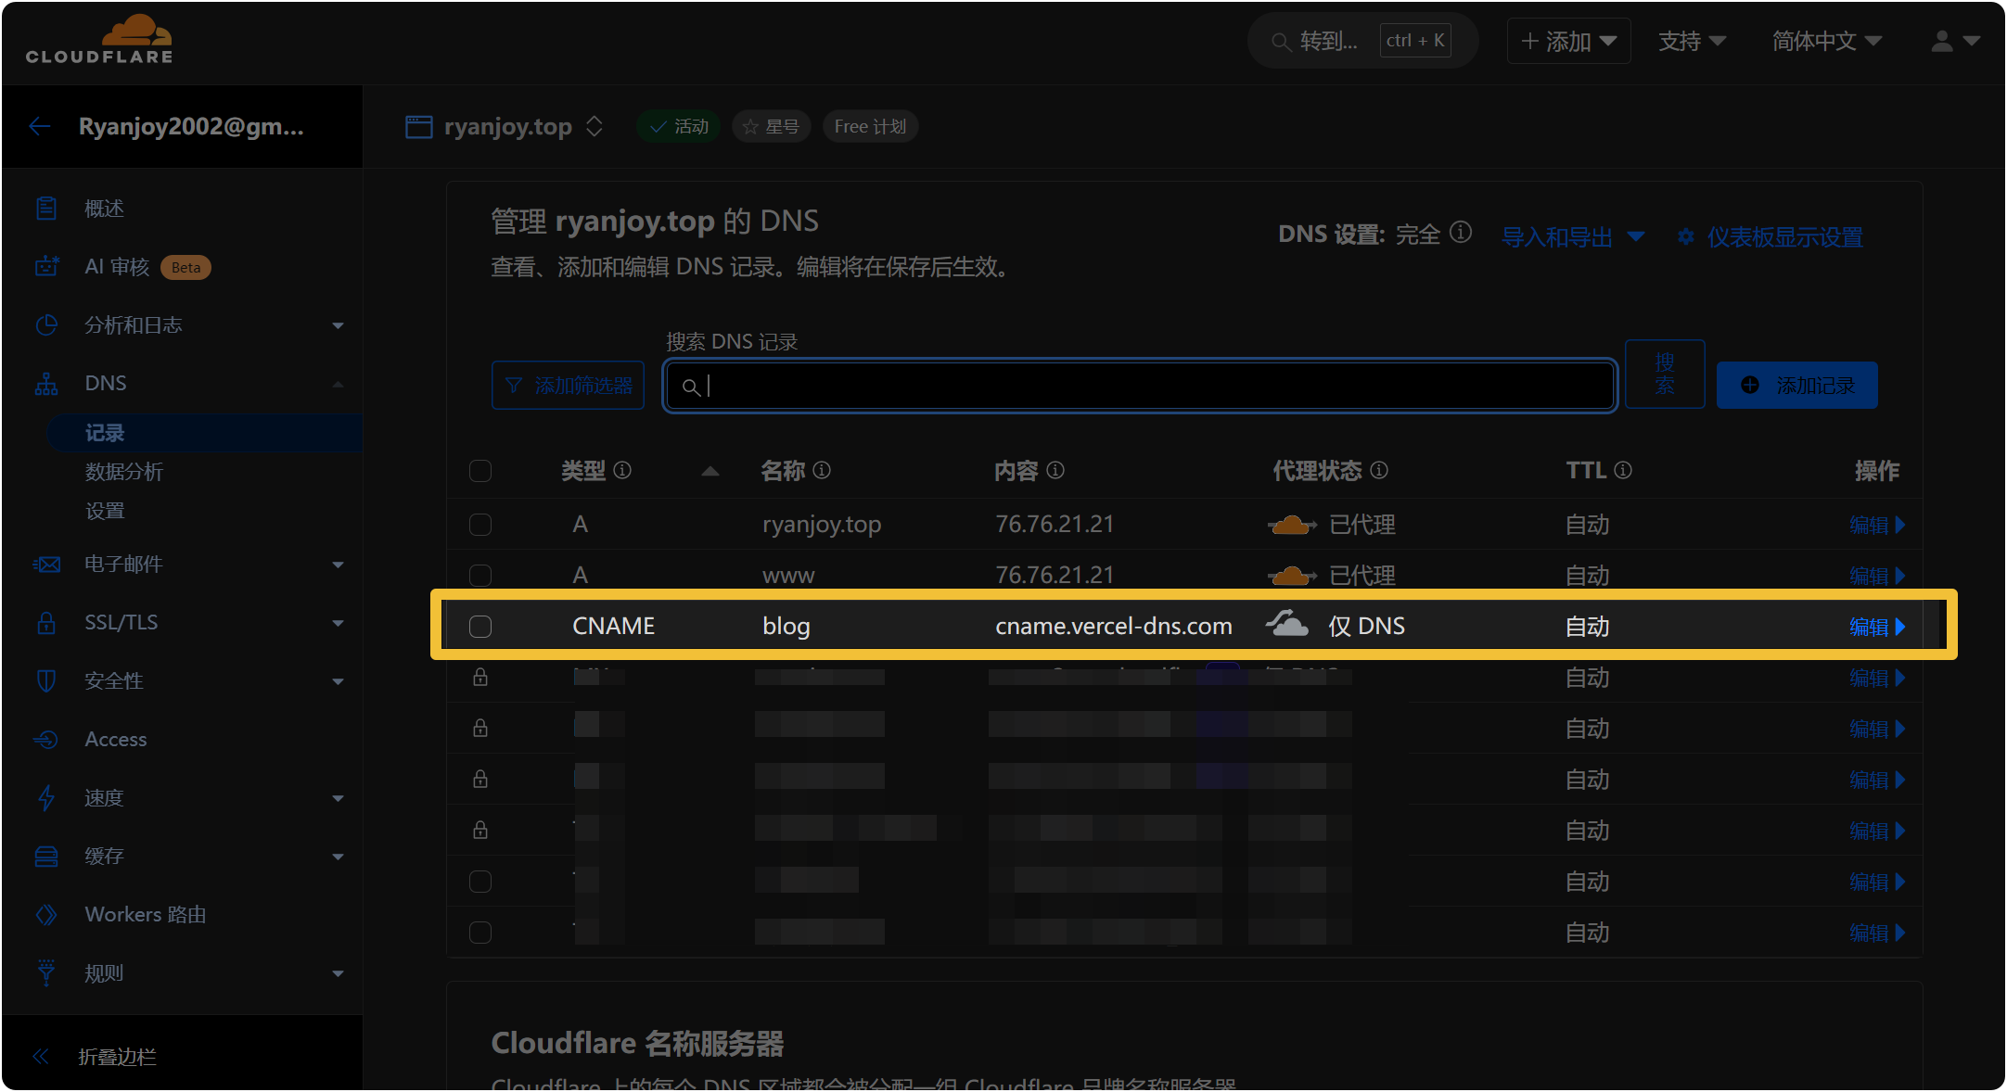The width and height of the screenshot is (2007, 1092).
Task: Select the Workers 路由 sidebar icon
Action: (x=46, y=914)
